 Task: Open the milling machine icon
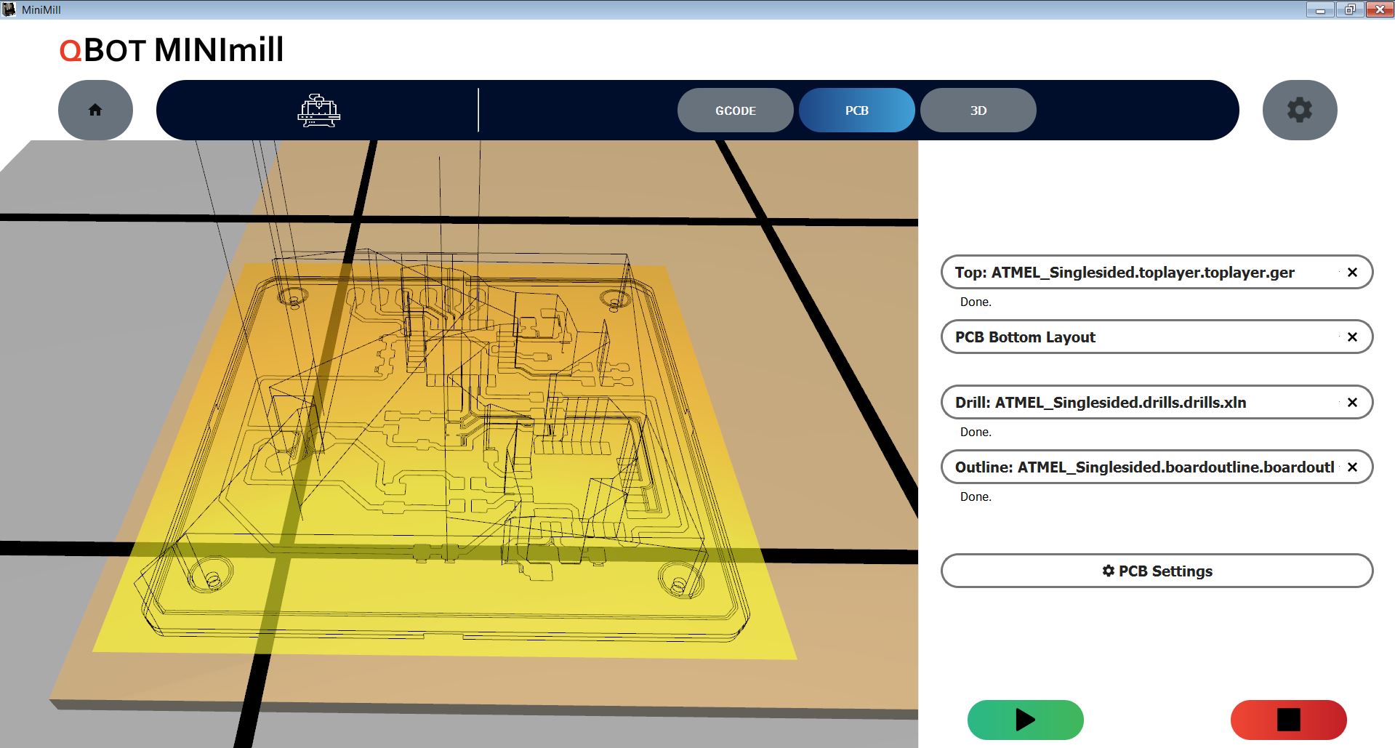(x=318, y=110)
